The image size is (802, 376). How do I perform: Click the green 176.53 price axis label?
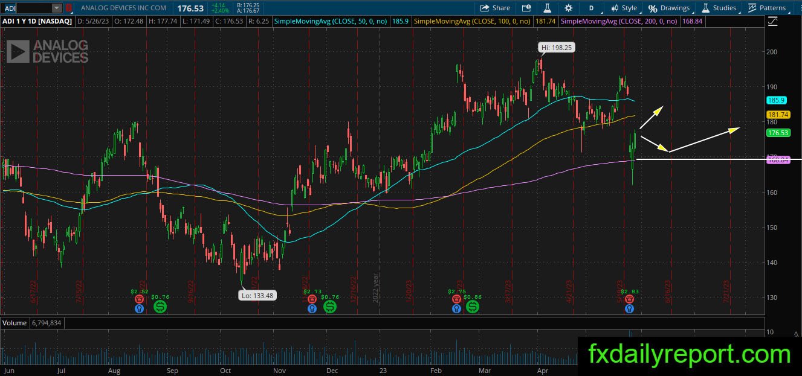[778, 133]
